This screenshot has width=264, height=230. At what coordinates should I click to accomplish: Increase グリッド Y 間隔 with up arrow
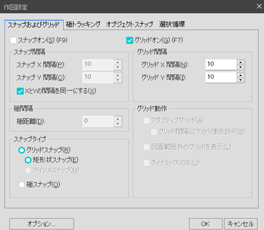click(241, 75)
